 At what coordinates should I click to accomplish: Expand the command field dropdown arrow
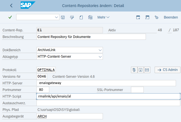pos(57,17)
